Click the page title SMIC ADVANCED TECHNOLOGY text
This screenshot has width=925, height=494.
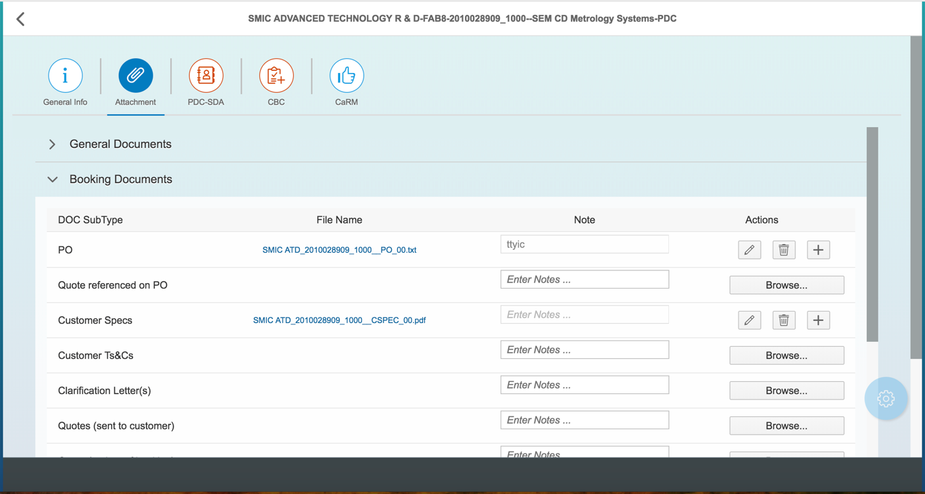tap(462, 19)
